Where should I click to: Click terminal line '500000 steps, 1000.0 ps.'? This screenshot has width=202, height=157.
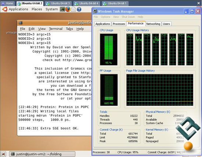44,120
